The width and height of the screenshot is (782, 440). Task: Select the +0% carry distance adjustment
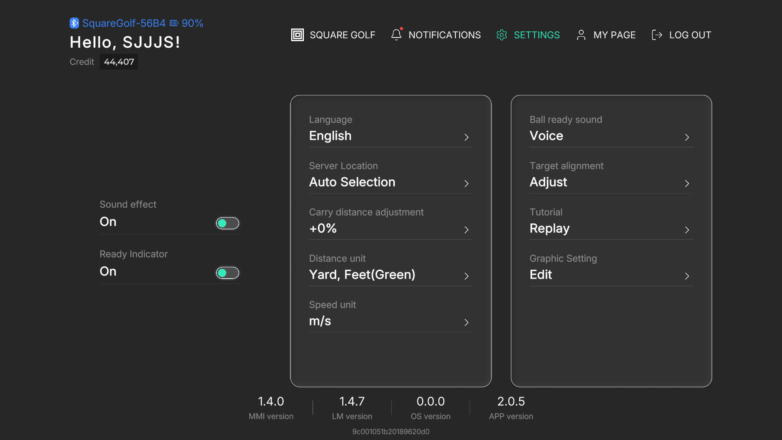pyautogui.click(x=323, y=229)
